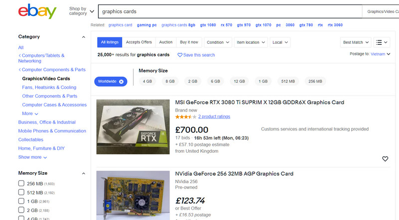
Task: Open the Condition filter dropdown
Action: click(x=218, y=42)
